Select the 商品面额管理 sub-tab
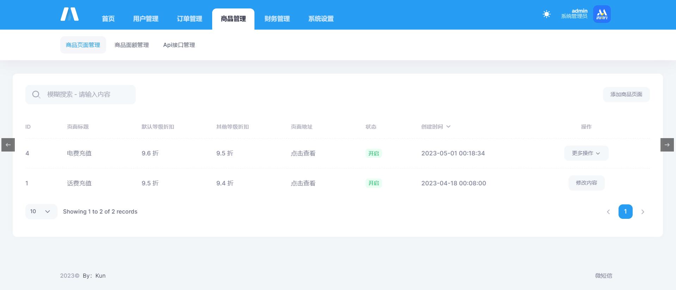The width and height of the screenshot is (676, 290). click(x=131, y=45)
